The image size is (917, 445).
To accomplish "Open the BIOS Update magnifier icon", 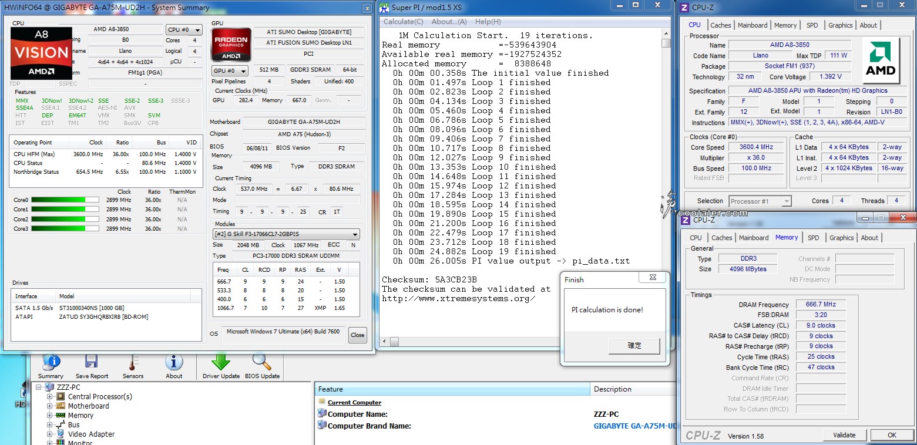I will [261, 362].
